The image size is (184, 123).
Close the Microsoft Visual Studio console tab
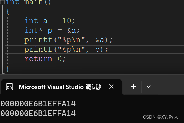(111, 87)
